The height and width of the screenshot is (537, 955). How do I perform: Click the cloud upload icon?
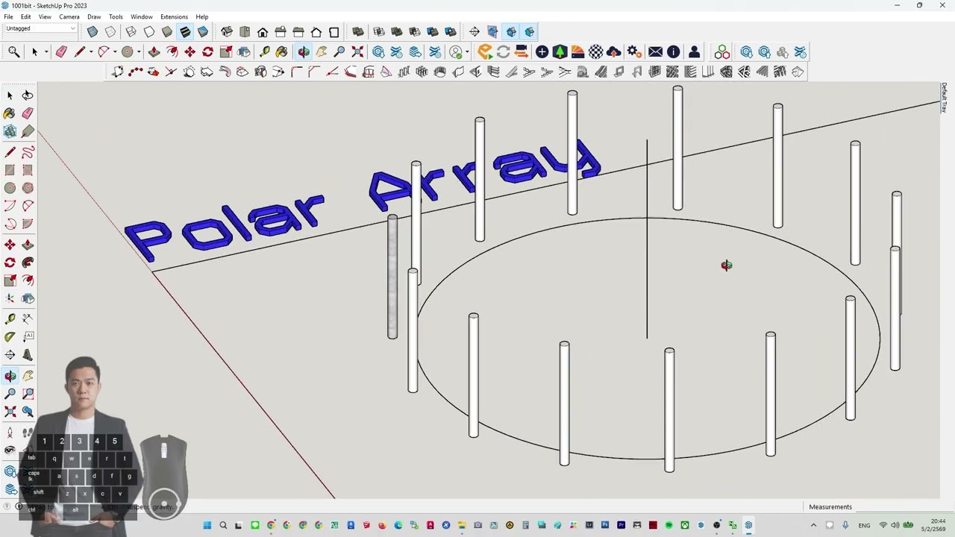click(614, 51)
